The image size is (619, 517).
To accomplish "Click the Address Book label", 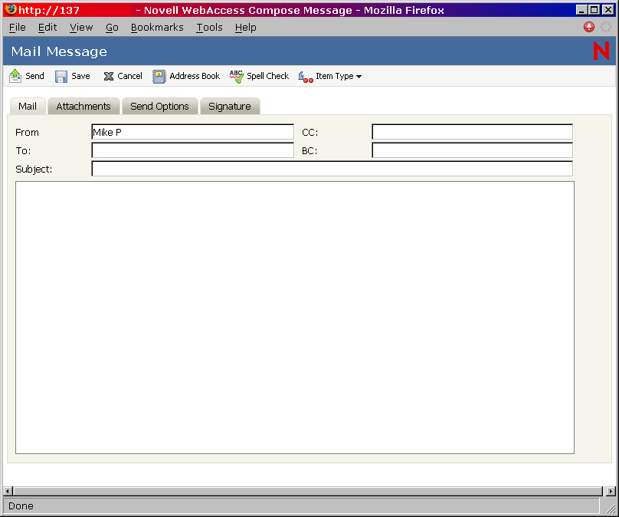I will click(x=195, y=76).
